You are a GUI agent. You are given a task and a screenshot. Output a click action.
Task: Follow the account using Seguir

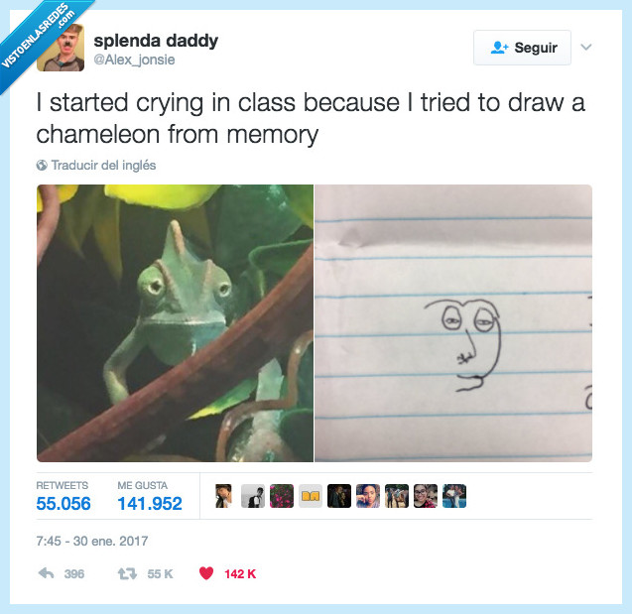[x=522, y=48]
